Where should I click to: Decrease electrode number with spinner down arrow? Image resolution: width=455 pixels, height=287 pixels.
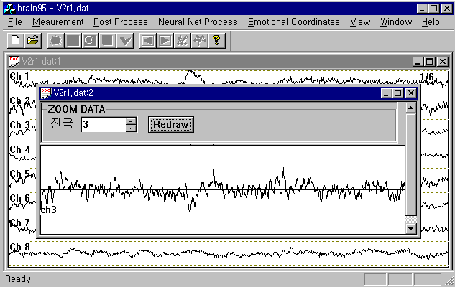tap(131, 128)
